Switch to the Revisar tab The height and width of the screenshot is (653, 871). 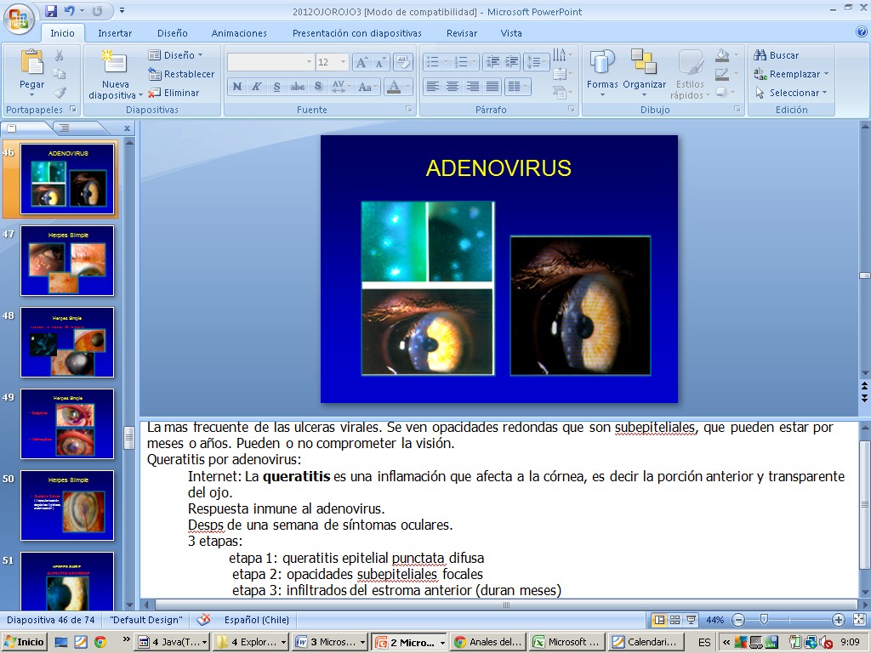click(462, 33)
